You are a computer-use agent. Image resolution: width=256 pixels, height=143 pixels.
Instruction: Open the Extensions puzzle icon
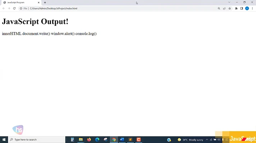pyautogui.click(x=236, y=9)
